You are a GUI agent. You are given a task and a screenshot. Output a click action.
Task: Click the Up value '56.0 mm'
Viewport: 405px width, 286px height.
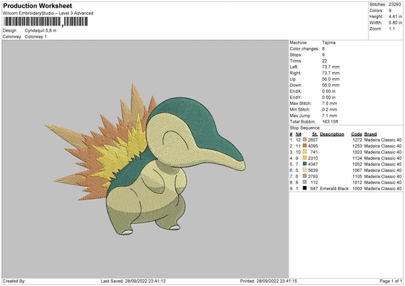(331, 79)
